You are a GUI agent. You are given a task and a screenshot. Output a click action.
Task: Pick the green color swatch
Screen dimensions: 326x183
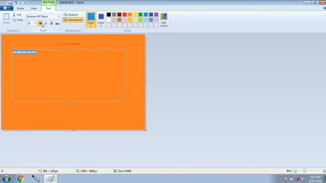(141, 15)
